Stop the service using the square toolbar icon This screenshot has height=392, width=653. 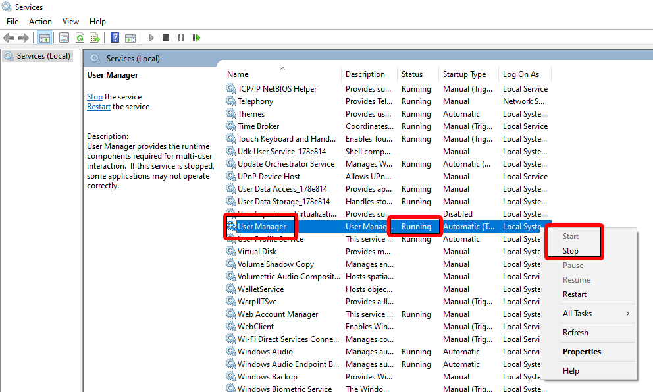click(x=165, y=38)
